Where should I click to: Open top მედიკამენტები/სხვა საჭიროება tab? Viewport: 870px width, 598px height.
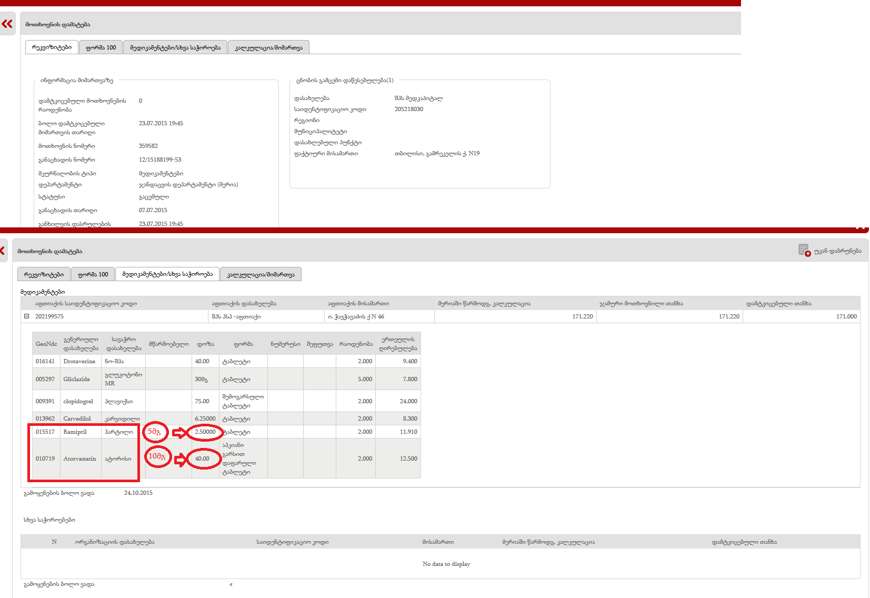click(175, 47)
